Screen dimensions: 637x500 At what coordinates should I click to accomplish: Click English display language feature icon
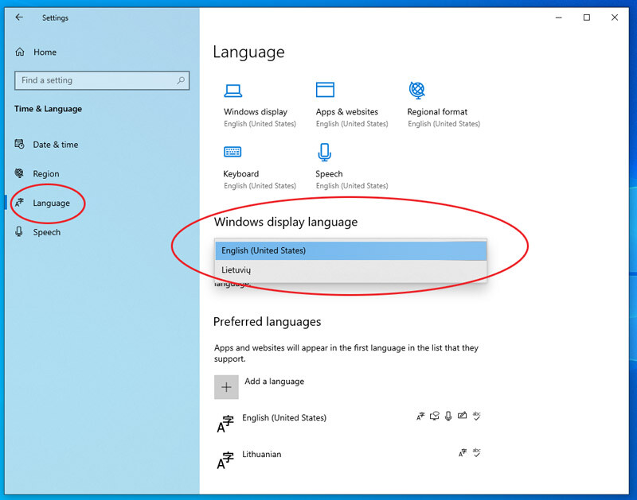click(x=420, y=416)
